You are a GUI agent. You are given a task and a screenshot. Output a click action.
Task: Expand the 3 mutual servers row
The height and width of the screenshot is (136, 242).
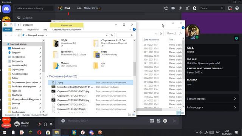point(211,99)
